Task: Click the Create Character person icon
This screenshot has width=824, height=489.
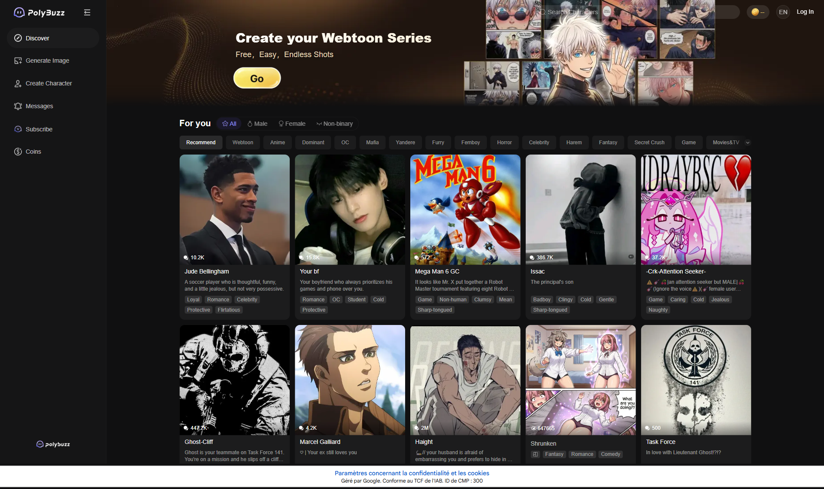Action: click(18, 83)
